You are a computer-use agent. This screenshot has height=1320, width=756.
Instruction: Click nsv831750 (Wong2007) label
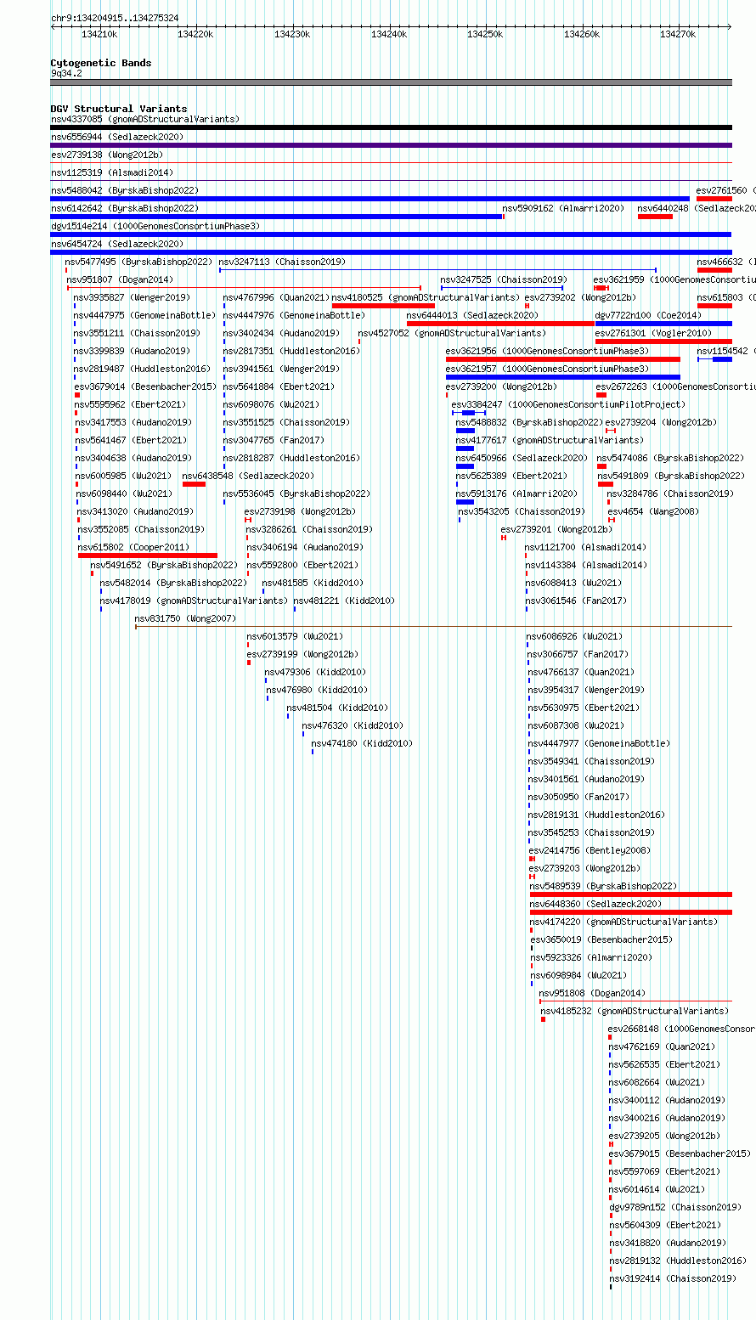[x=186, y=618]
